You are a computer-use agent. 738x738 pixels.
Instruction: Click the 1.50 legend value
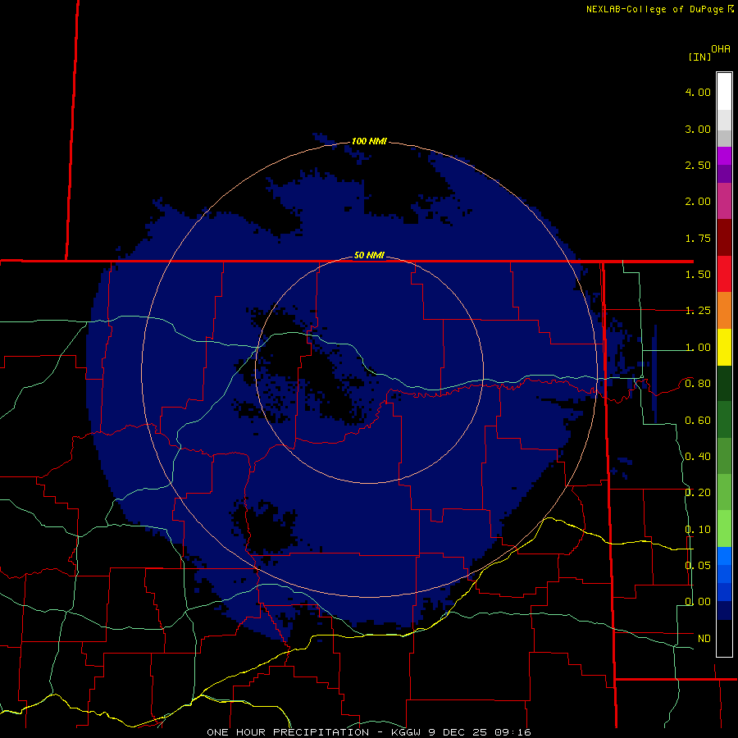coord(698,275)
